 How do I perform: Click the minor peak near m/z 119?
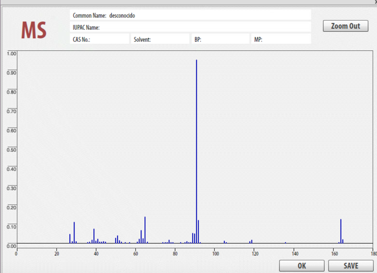tap(252, 242)
